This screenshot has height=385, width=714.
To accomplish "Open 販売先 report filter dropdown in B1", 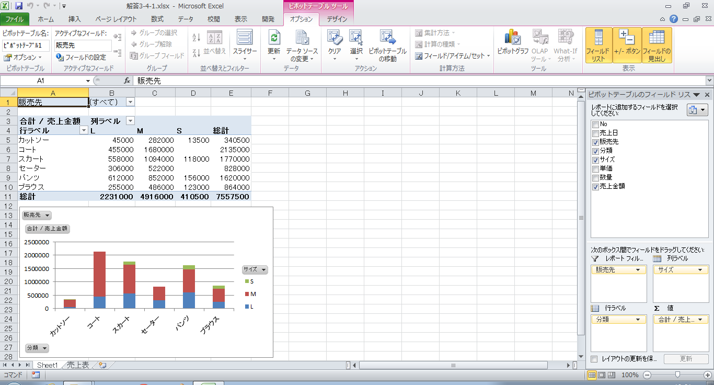I will tap(130, 102).
